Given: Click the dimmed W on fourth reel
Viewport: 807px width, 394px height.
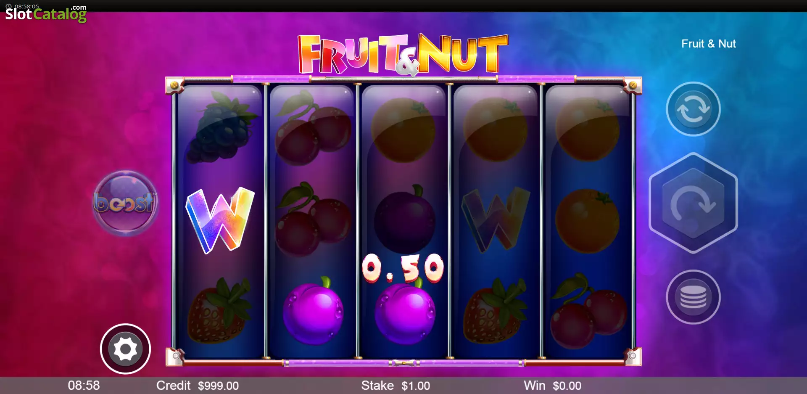Looking at the screenshot, I should (496, 219).
